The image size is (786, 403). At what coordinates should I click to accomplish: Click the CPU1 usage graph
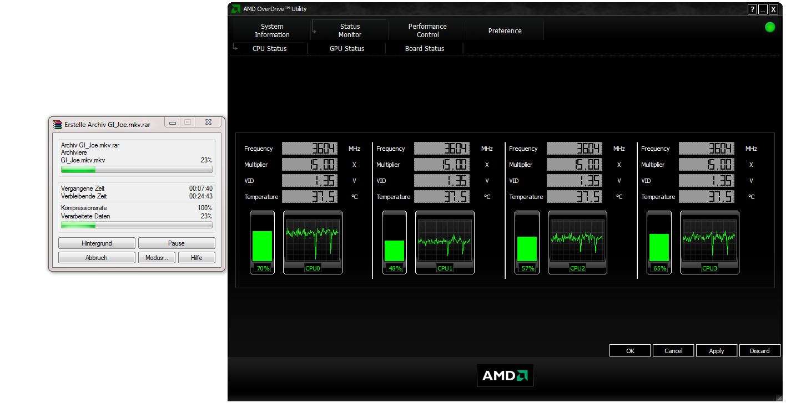(445, 242)
